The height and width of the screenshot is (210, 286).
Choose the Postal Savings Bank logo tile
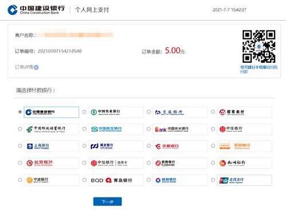point(51,129)
